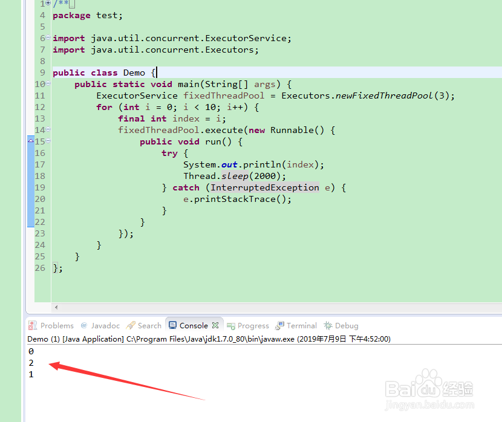Close the Console view
Viewport: 502px width, 422px height.
[x=215, y=325]
